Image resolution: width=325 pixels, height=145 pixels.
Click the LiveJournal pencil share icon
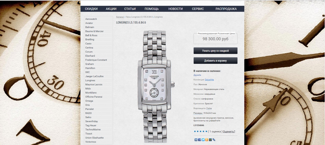click(214, 140)
